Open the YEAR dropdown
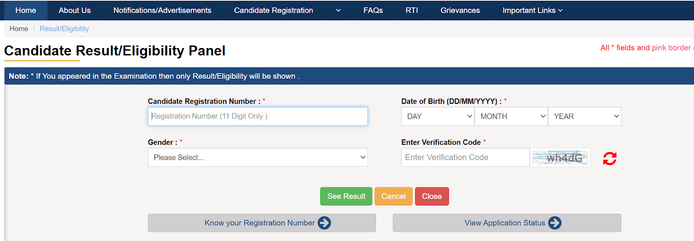694x241 pixels. tap(584, 116)
